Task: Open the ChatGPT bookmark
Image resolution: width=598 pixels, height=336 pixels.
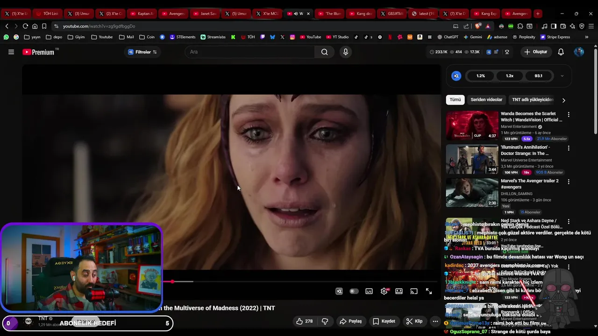Action: (448, 37)
